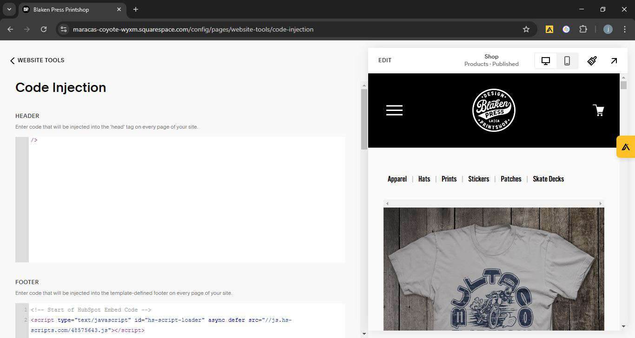The height and width of the screenshot is (338, 635).
Task: Open the tab search dropdown arrow
Action: point(9,9)
